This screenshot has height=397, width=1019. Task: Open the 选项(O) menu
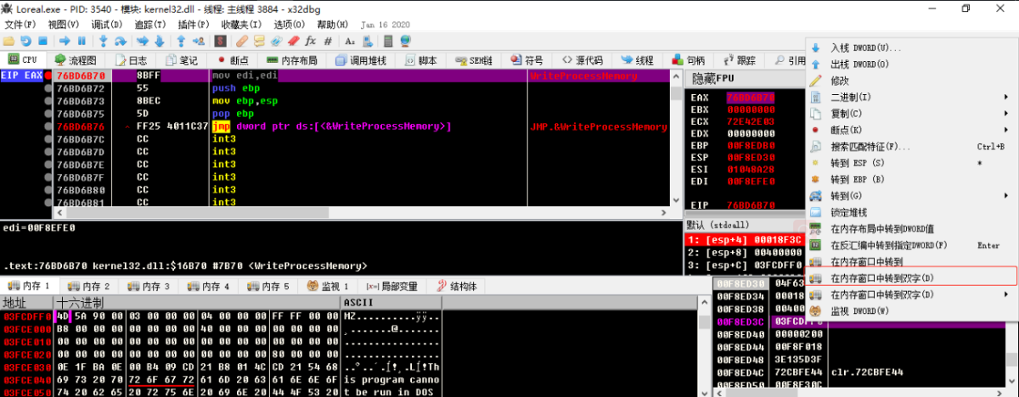point(289,25)
